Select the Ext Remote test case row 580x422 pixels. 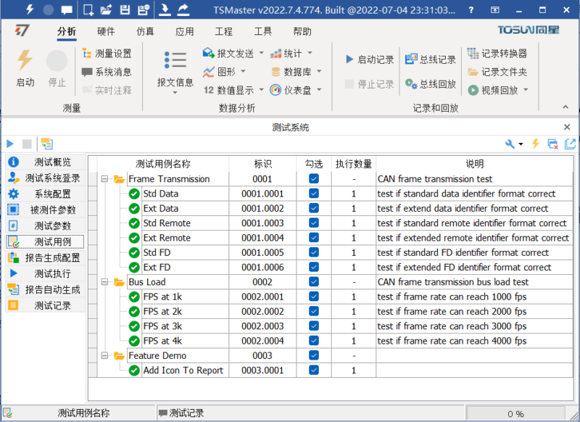pyautogui.click(x=167, y=238)
